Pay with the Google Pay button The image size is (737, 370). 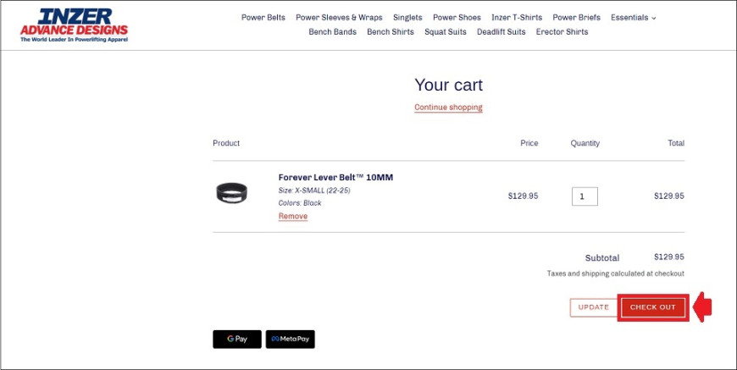(237, 339)
